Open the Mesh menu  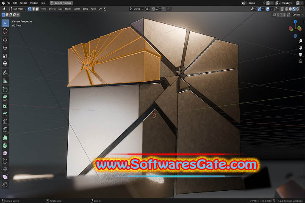(x=68, y=9)
